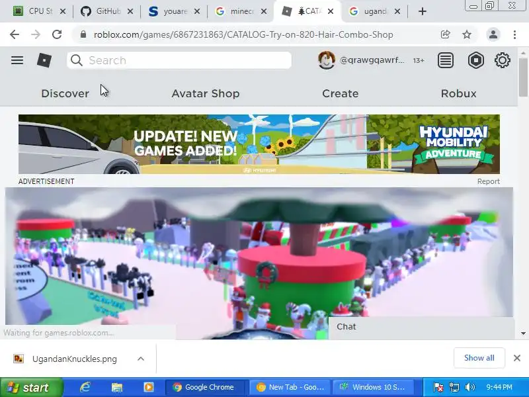Open the Chrome profile account icon

(493, 34)
